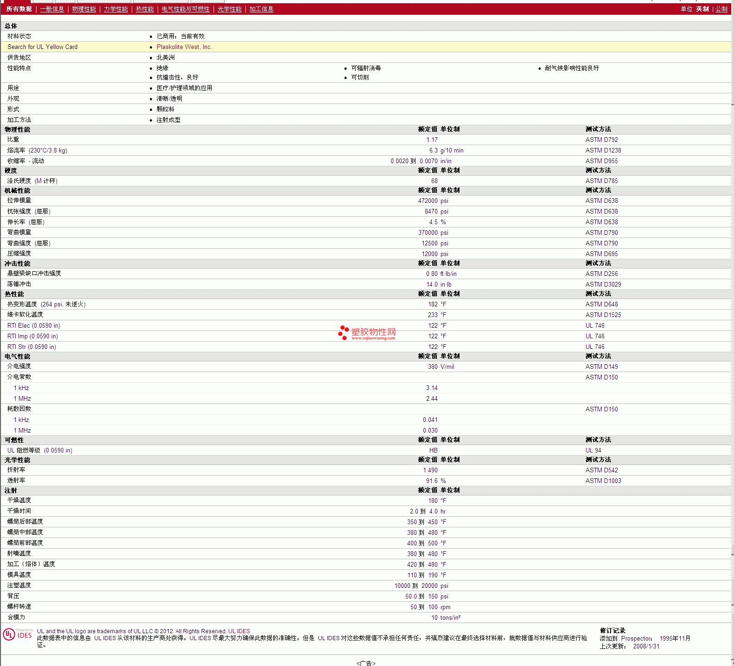Click 干燥温度 row label

19,500
